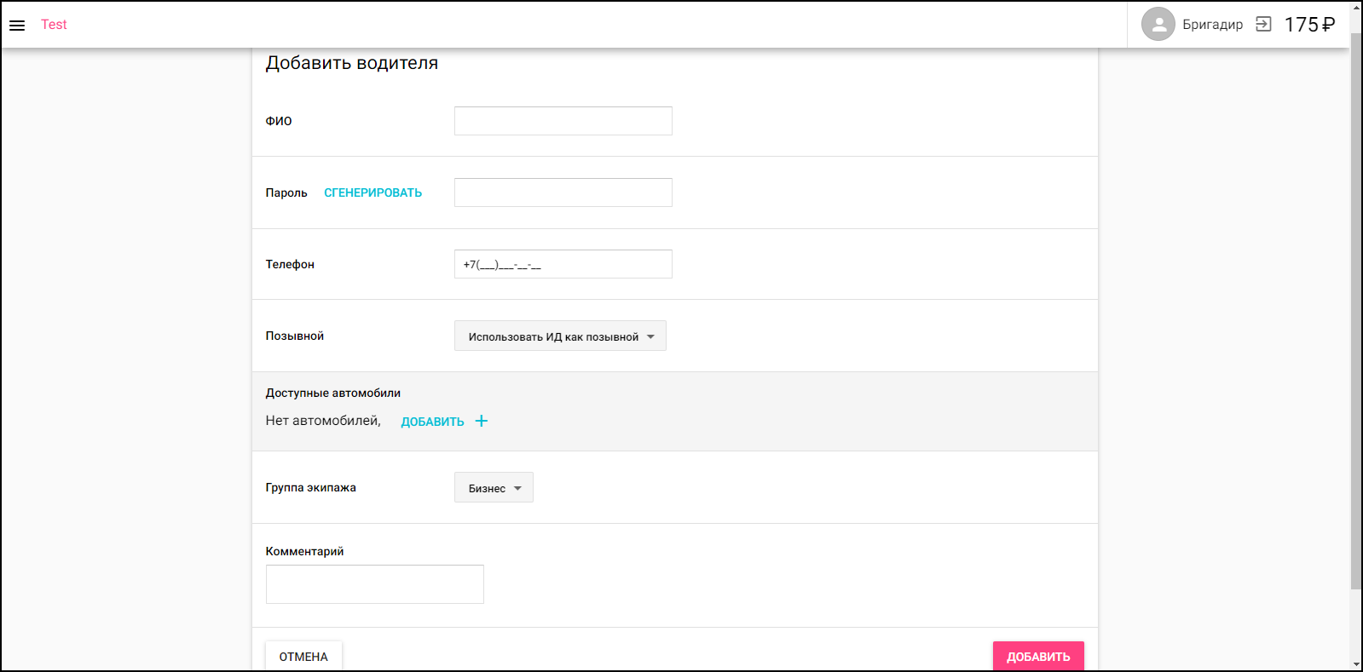The height and width of the screenshot is (672, 1363).
Task: Click the Test logo link
Action: (54, 25)
